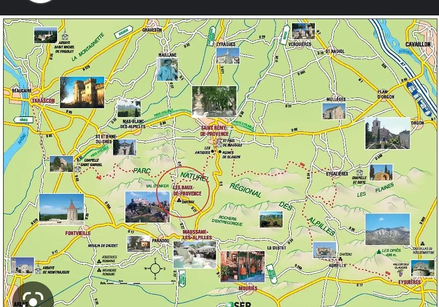Click the green triangle peak marker for Les Opiès
This screenshot has height=307, width=439.
(379, 252)
